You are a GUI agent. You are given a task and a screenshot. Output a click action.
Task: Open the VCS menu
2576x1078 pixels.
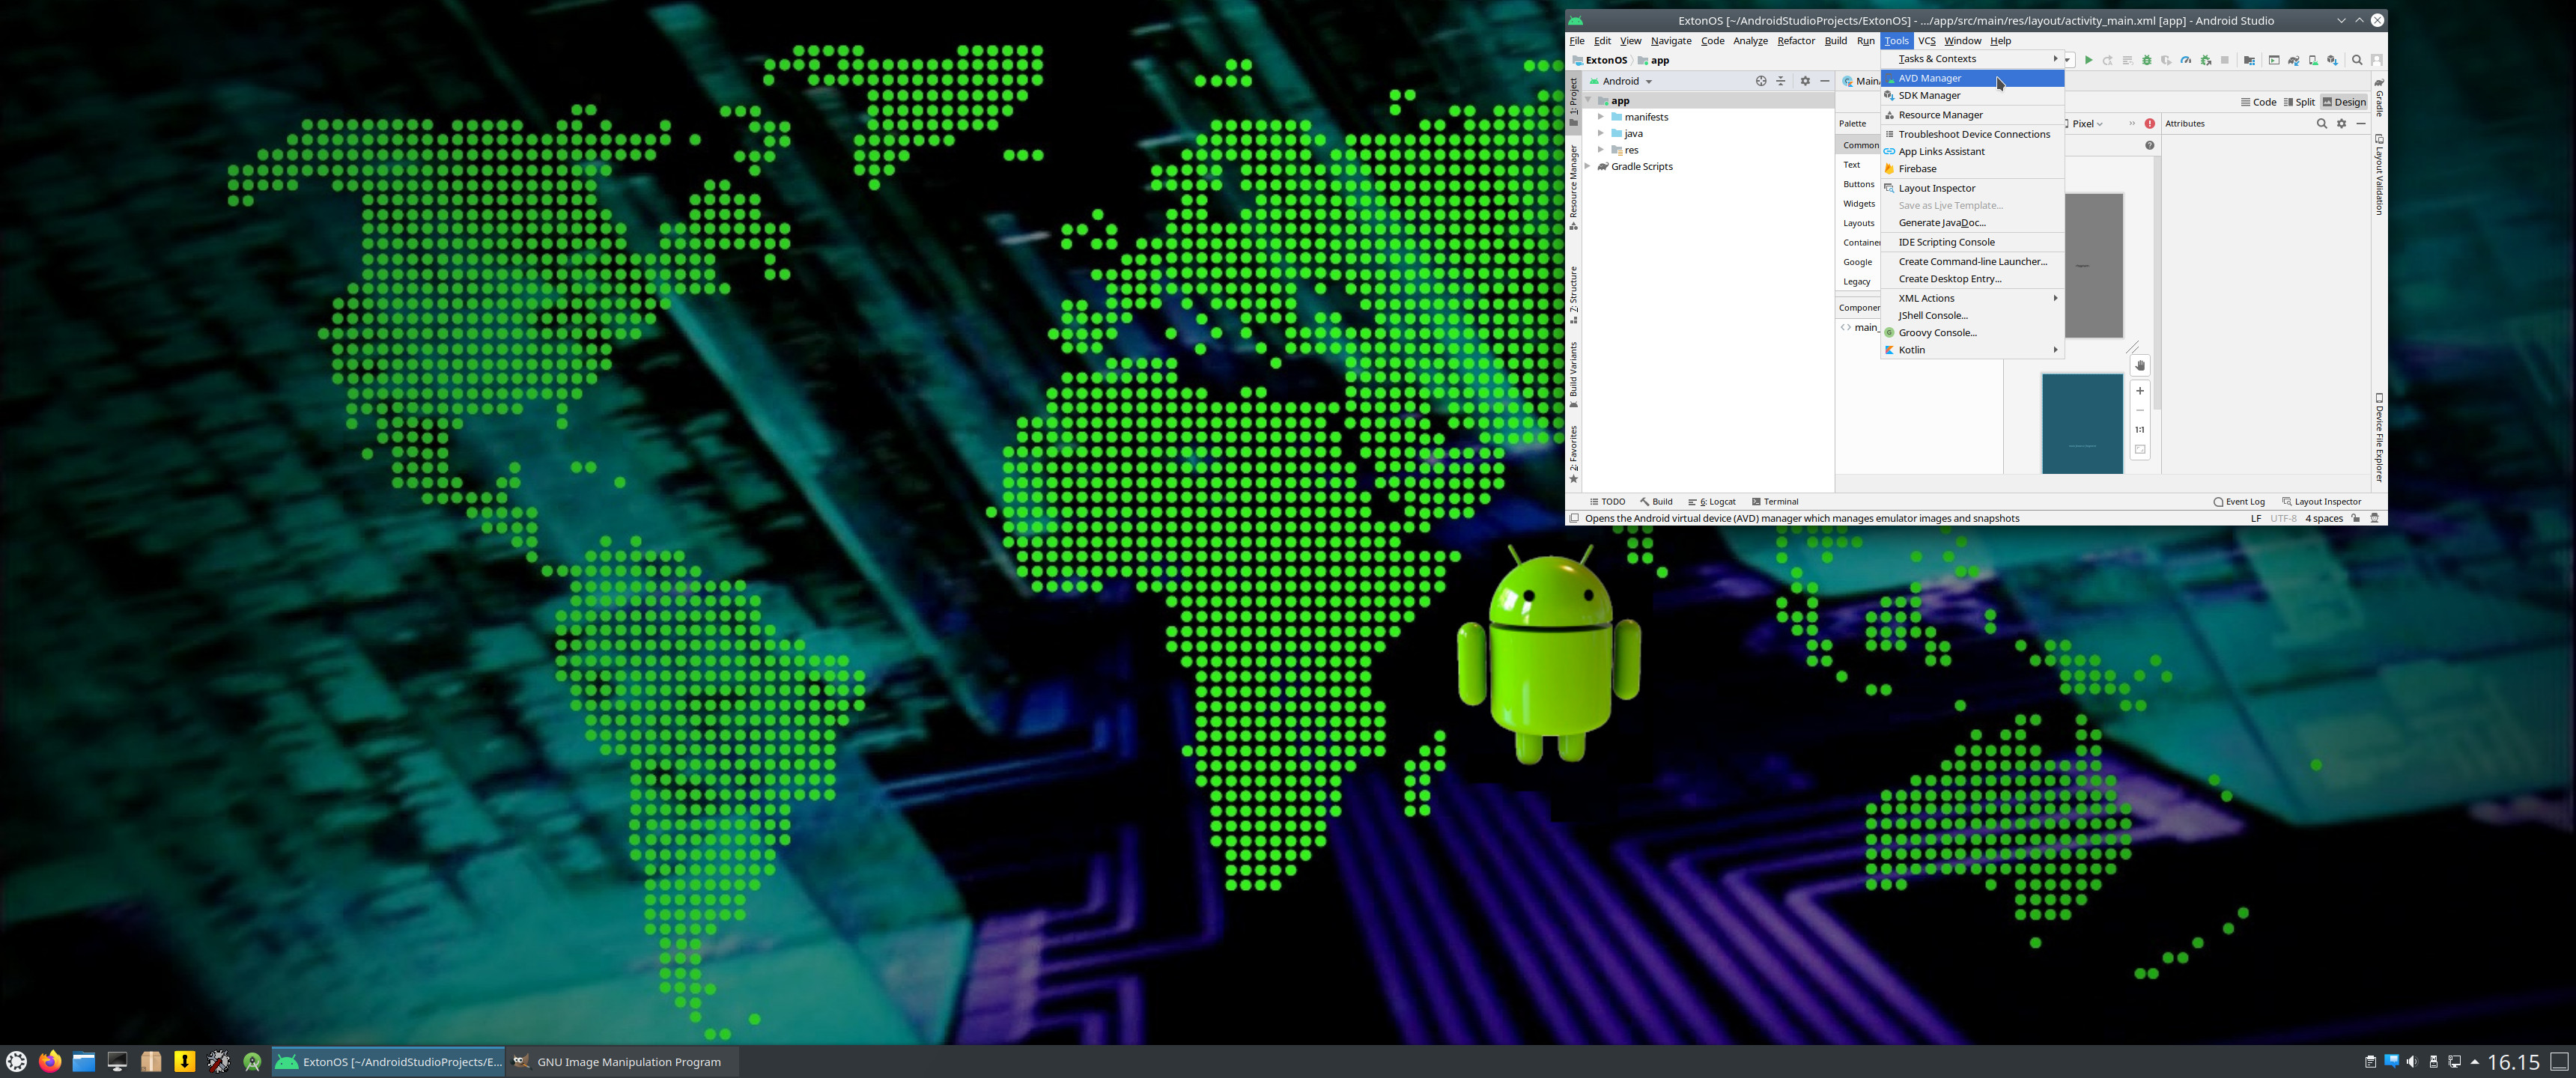[1926, 41]
